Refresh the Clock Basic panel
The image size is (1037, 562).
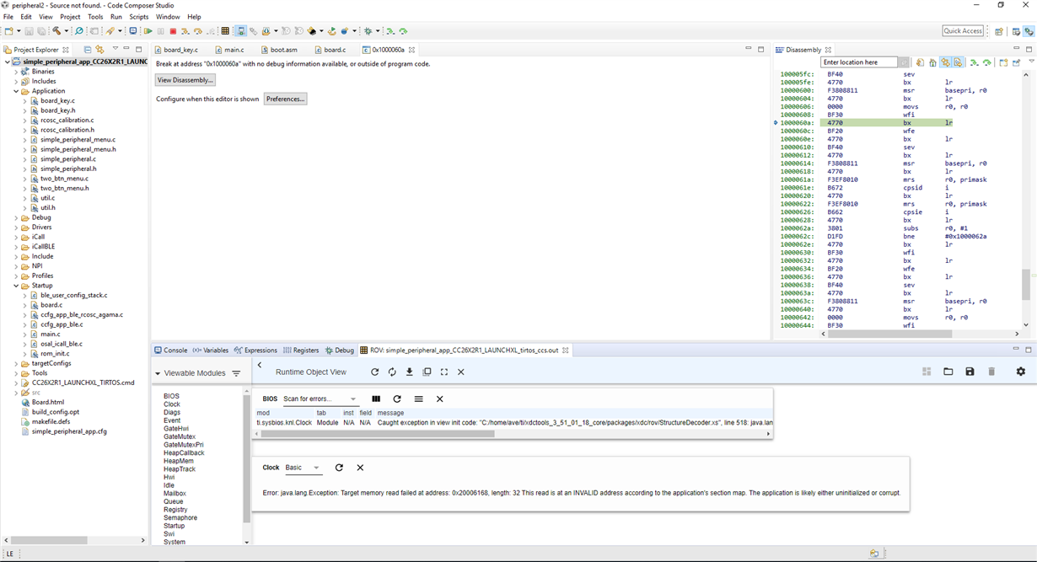(339, 467)
